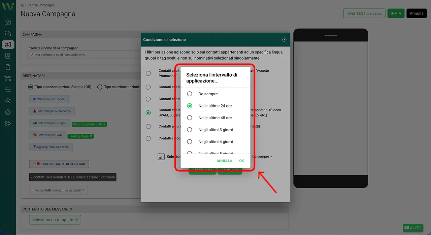The image size is (431, 235).
Task: Open the user profile sidebar icon
Action: tap(8, 112)
